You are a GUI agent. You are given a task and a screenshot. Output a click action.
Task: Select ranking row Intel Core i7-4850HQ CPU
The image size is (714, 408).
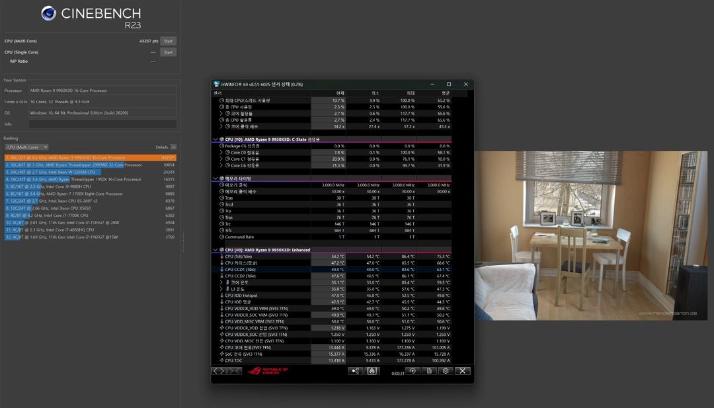coord(90,230)
